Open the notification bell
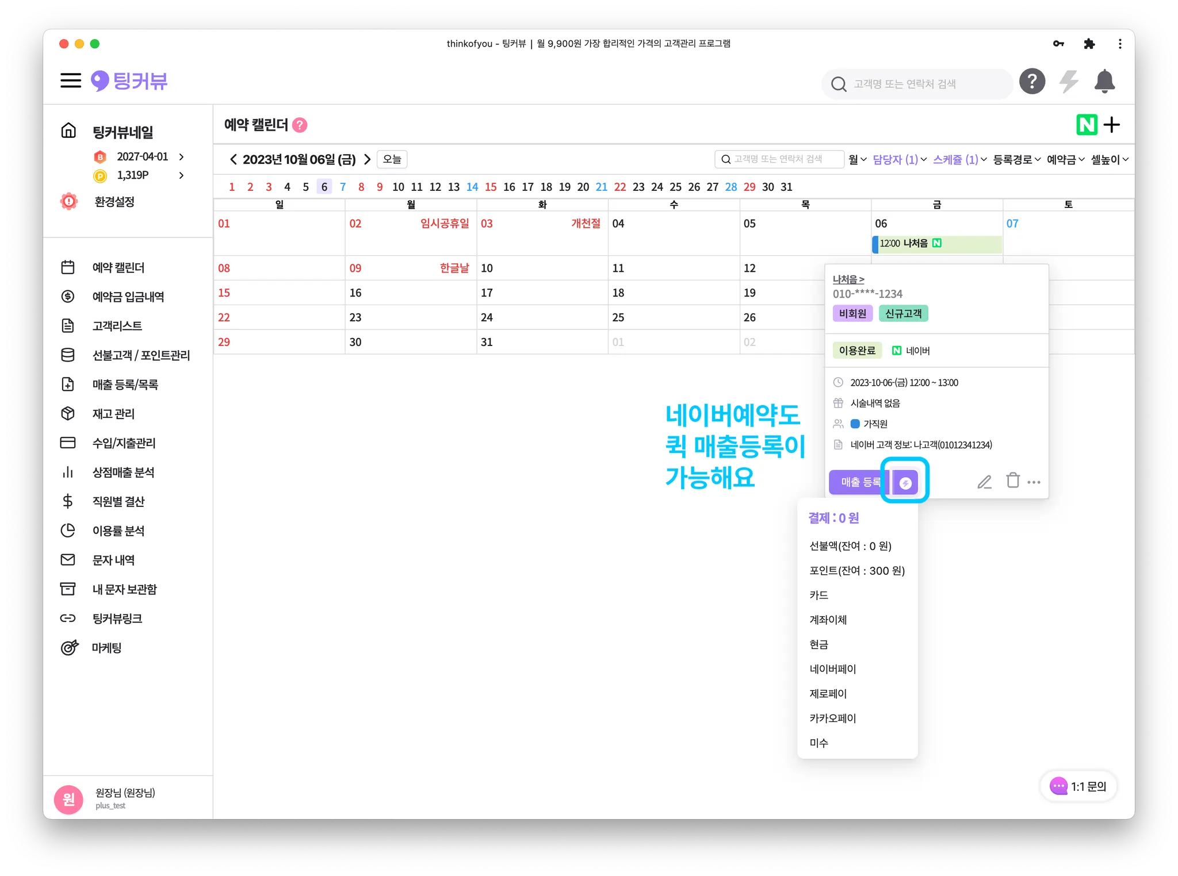The height and width of the screenshot is (876, 1178). coord(1104,82)
